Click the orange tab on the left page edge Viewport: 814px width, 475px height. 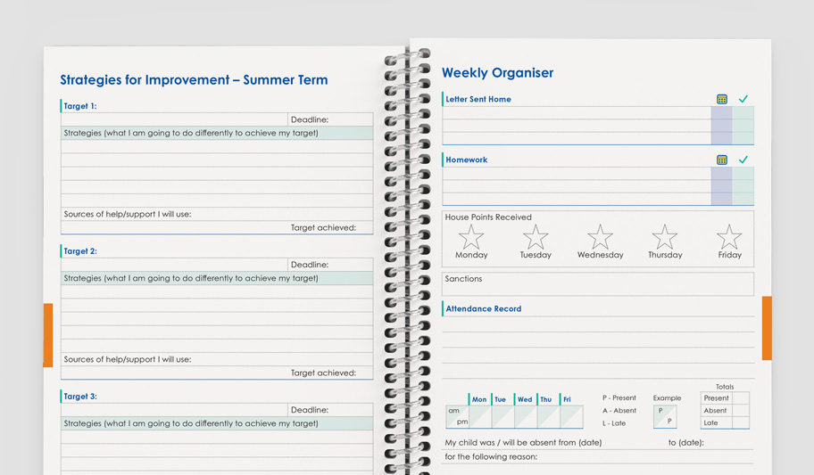click(48, 335)
